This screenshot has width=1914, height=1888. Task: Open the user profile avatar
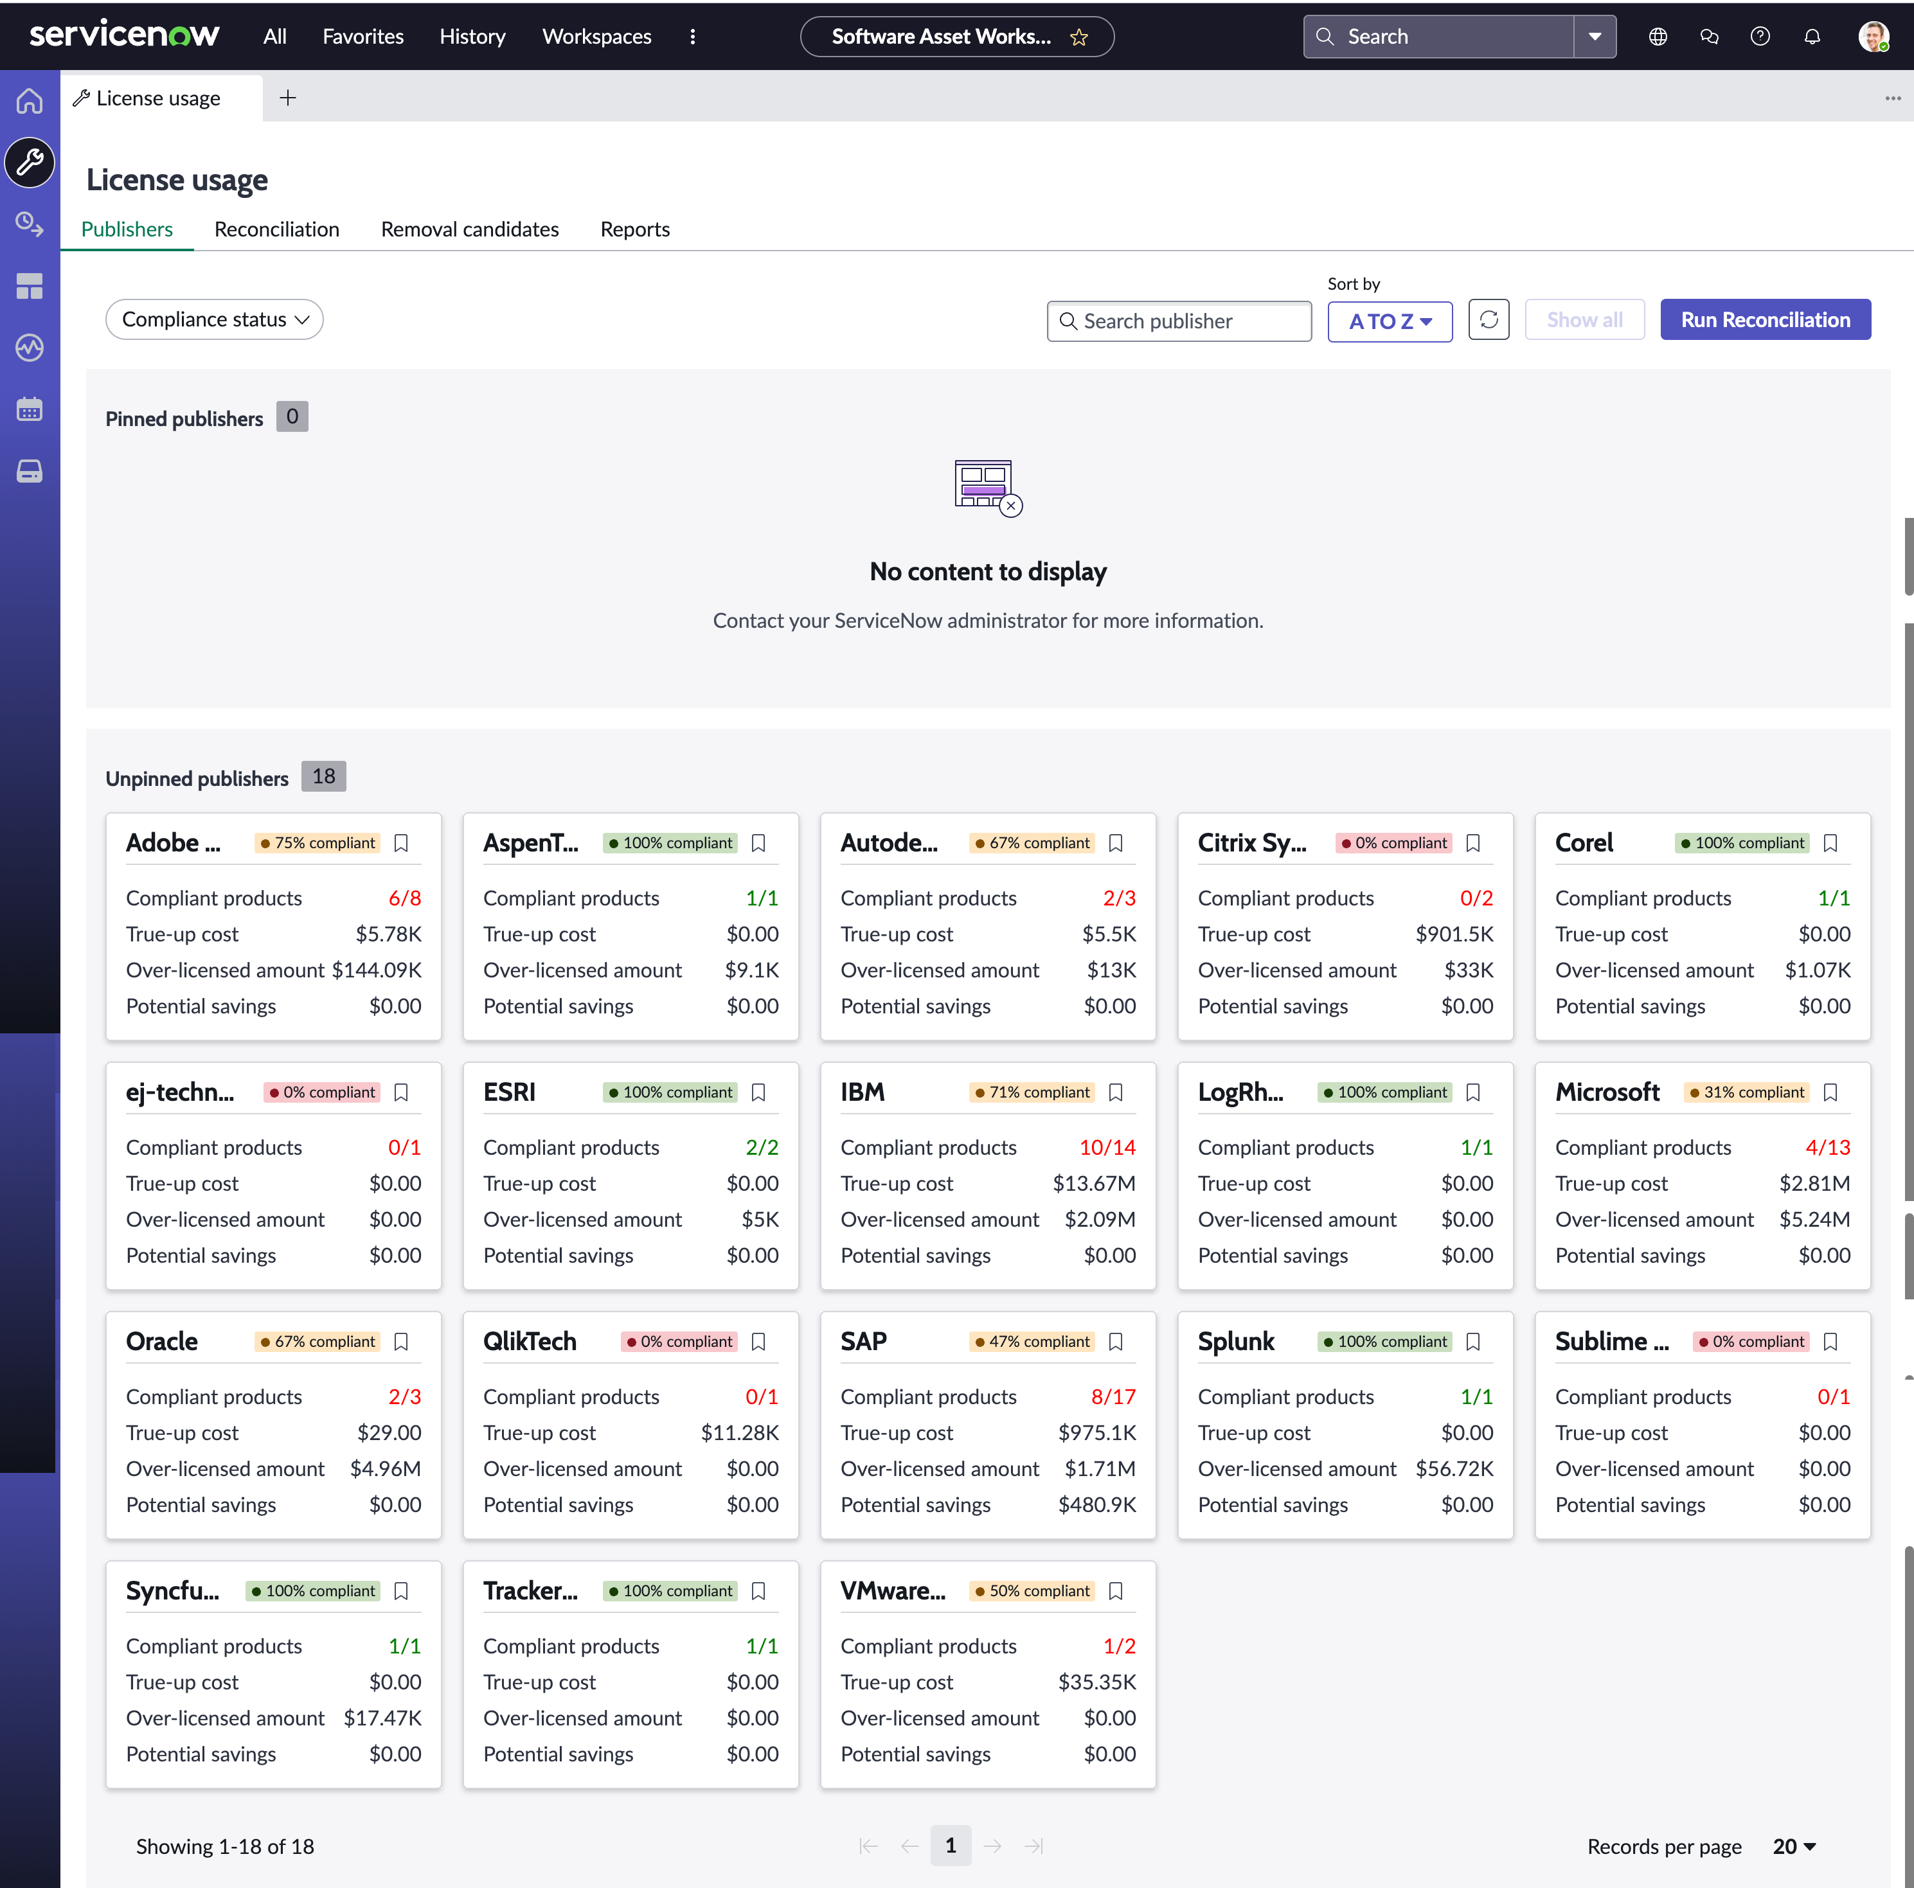(x=1872, y=37)
